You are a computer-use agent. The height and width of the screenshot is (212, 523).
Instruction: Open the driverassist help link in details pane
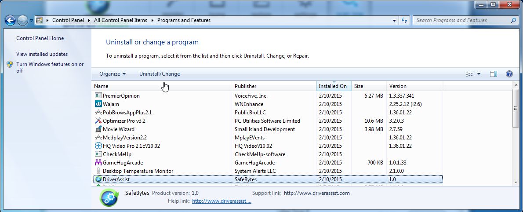tap(222, 201)
